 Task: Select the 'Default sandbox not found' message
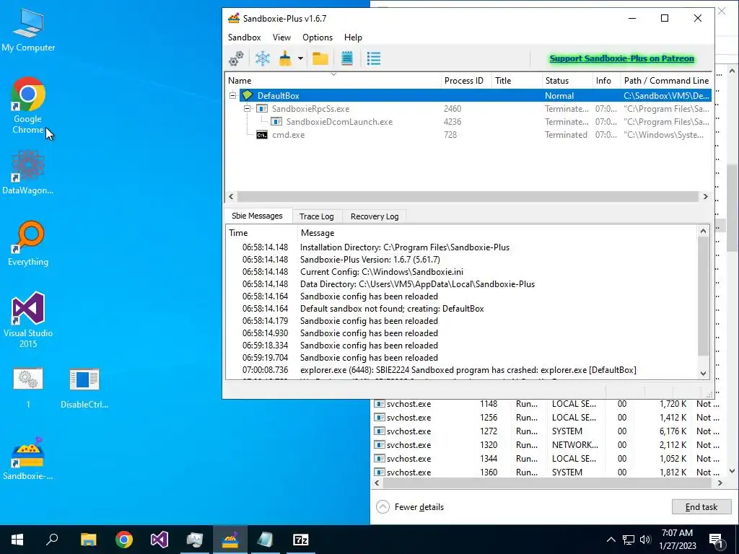click(461, 309)
